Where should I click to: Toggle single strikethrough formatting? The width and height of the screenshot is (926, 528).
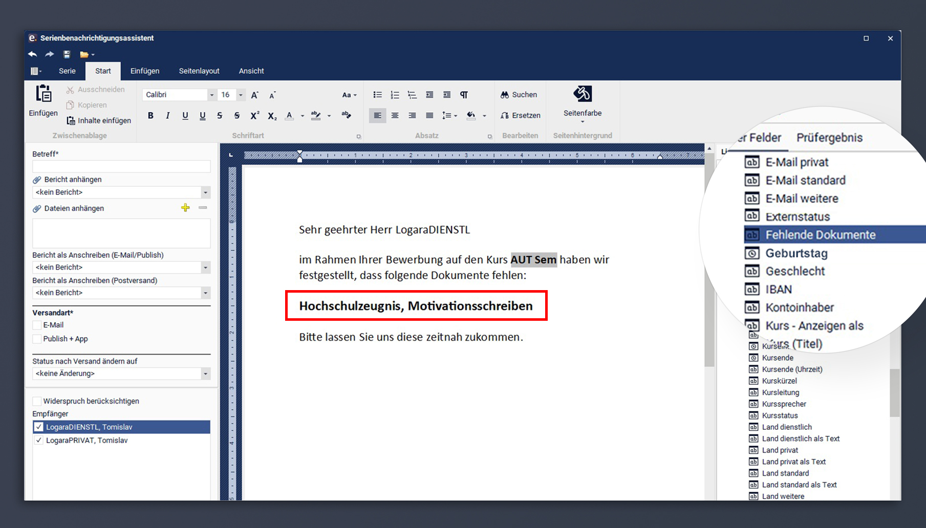coord(220,116)
